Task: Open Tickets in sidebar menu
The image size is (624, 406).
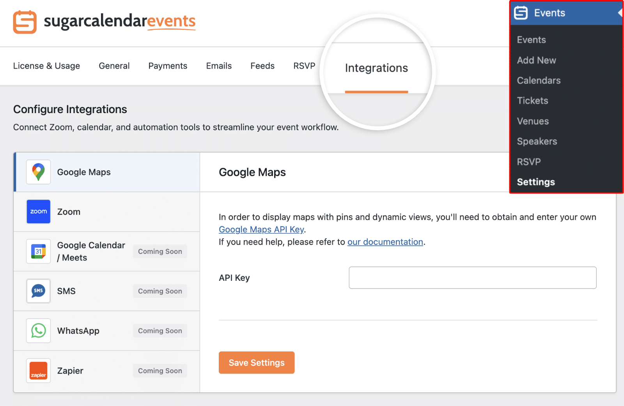Action: 532,101
